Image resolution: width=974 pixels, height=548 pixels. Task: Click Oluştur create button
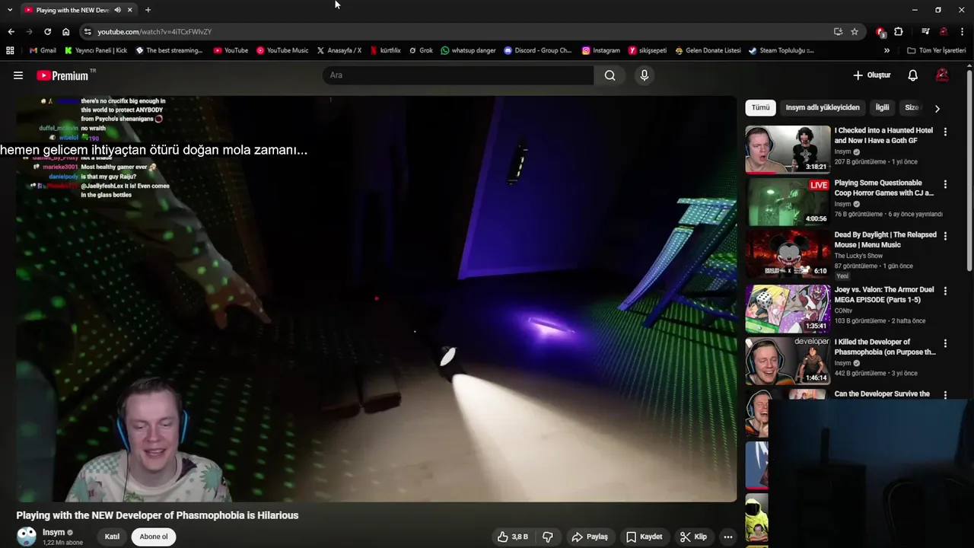coord(871,75)
